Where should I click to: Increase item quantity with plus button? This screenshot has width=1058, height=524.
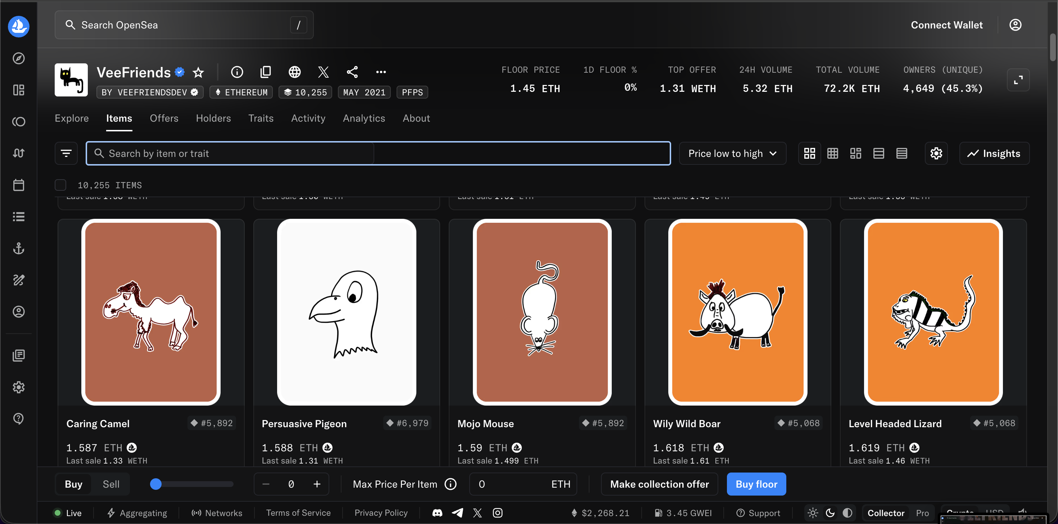tap(317, 484)
